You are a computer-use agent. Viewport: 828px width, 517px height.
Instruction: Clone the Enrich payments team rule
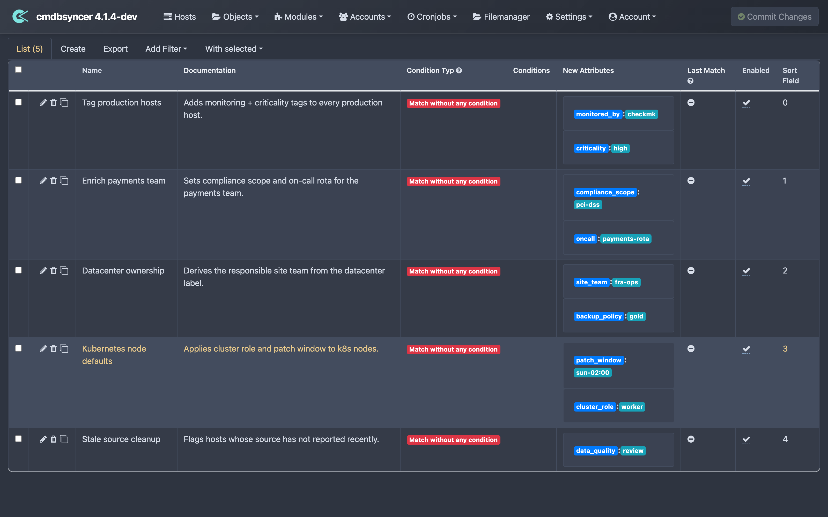64,180
